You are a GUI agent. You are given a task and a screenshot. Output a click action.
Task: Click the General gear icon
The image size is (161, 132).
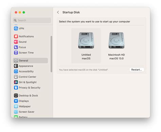16,60
